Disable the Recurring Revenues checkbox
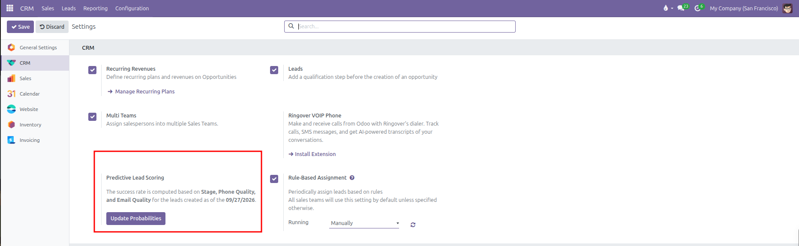Image resolution: width=799 pixels, height=246 pixels. point(93,70)
